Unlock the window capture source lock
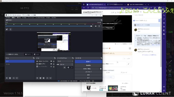 (54, 67)
